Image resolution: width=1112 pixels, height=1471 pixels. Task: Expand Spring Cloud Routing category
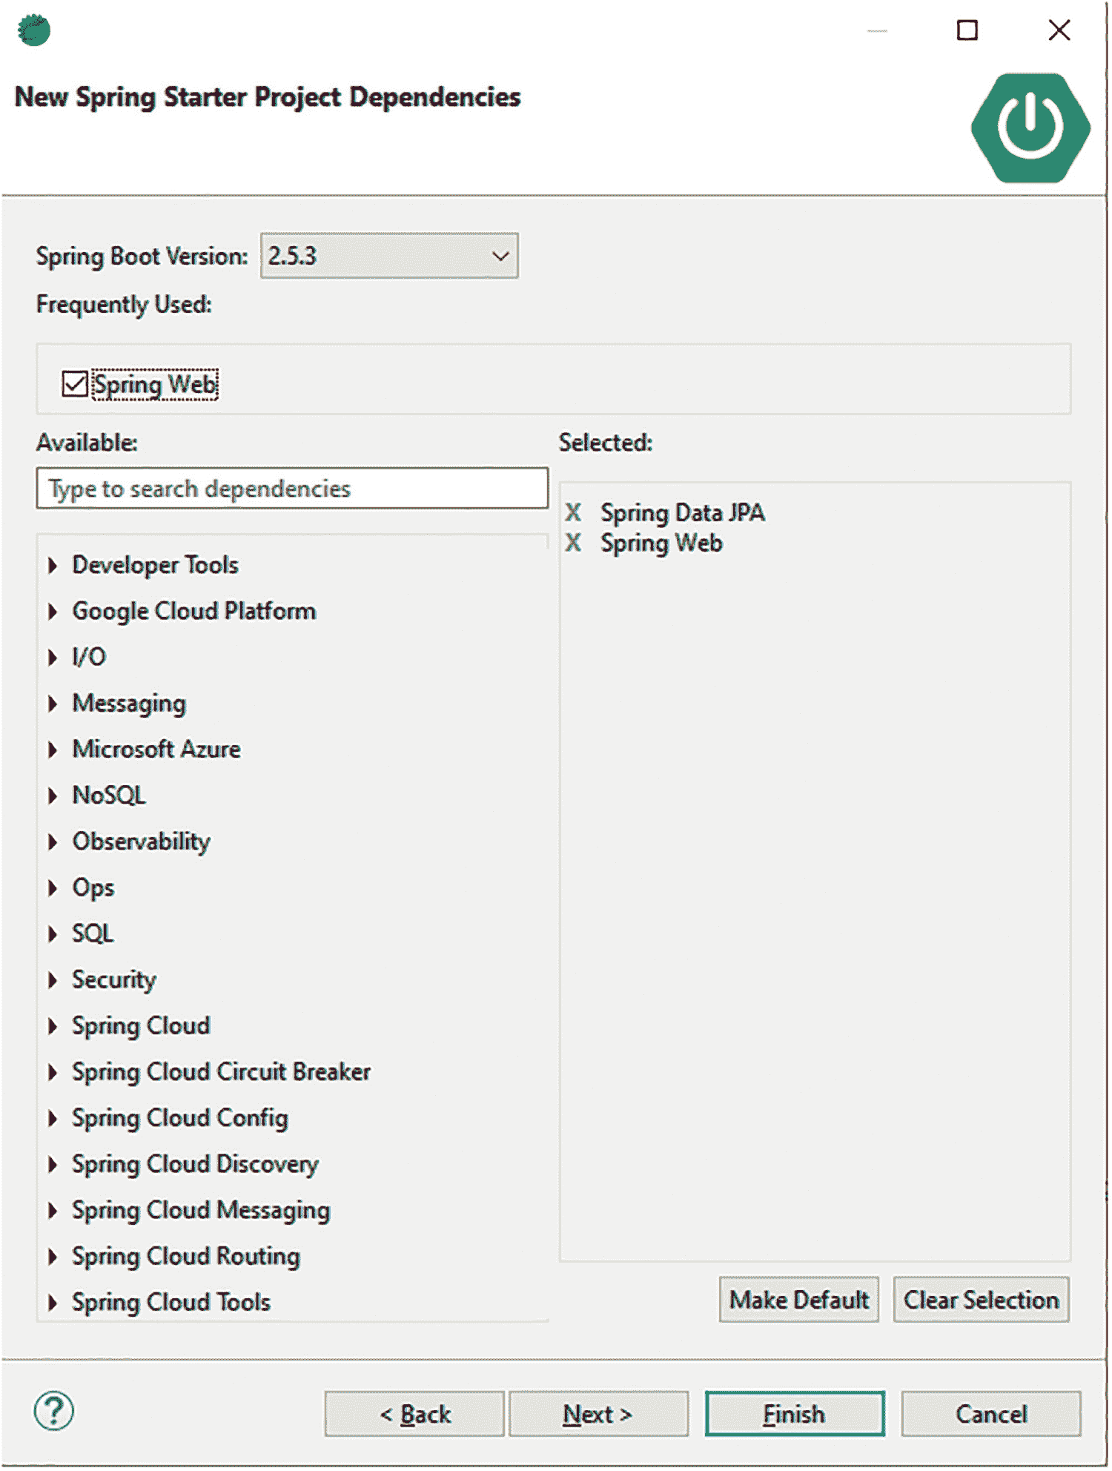53,1257
